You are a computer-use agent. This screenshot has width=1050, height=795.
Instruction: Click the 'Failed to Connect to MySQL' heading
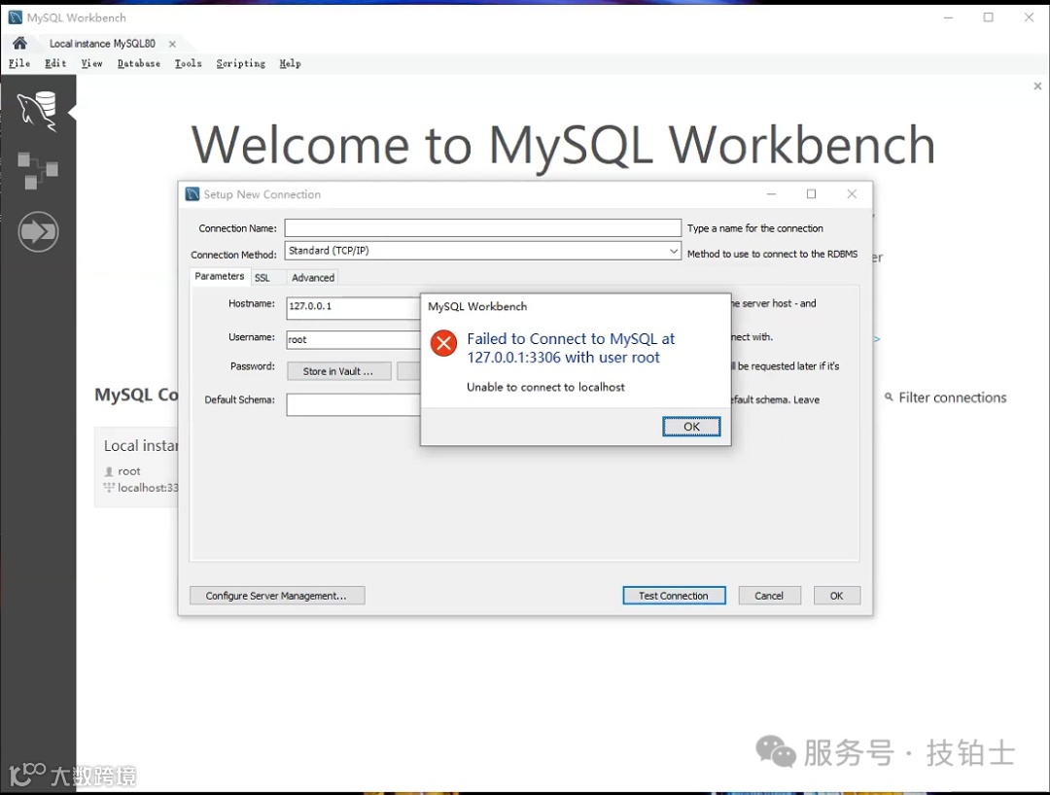[x=571, y=348]
